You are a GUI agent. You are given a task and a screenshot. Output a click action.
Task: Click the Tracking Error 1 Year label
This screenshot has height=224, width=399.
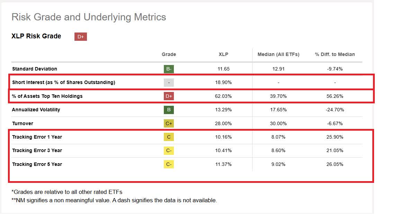point(37,137)
